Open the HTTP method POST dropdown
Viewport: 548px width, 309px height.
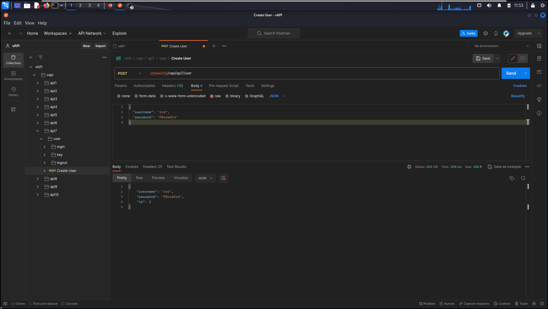click(130, 73)
